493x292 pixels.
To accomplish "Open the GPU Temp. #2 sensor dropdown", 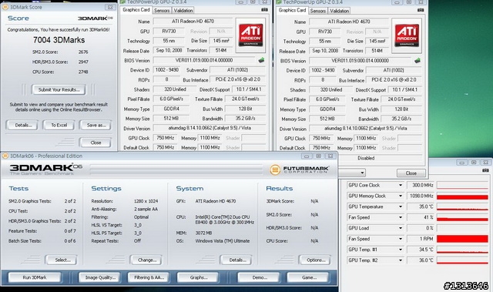I will click(401, 260).
